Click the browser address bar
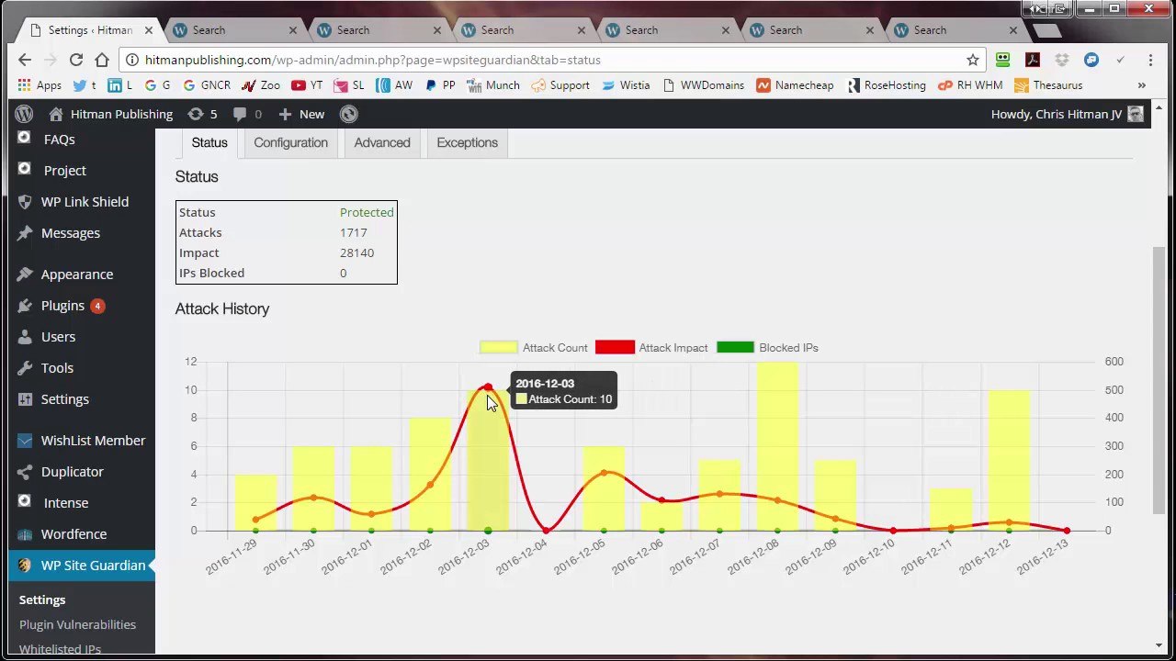 coord(551,60)
